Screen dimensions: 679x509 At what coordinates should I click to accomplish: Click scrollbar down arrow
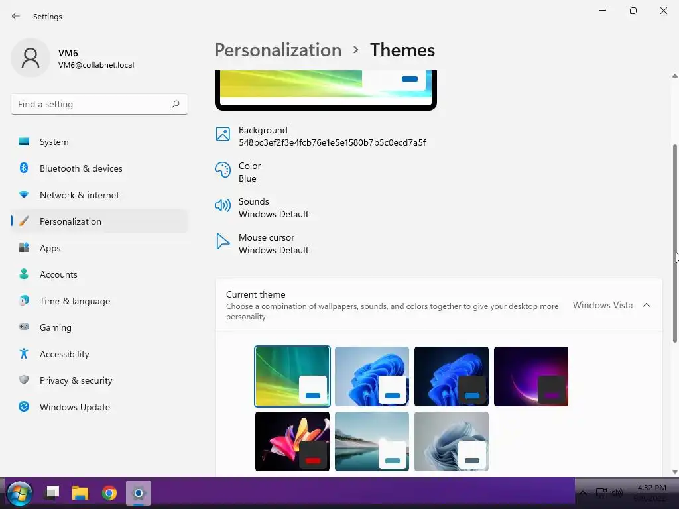pyautogui.click(x=674, y=472)
